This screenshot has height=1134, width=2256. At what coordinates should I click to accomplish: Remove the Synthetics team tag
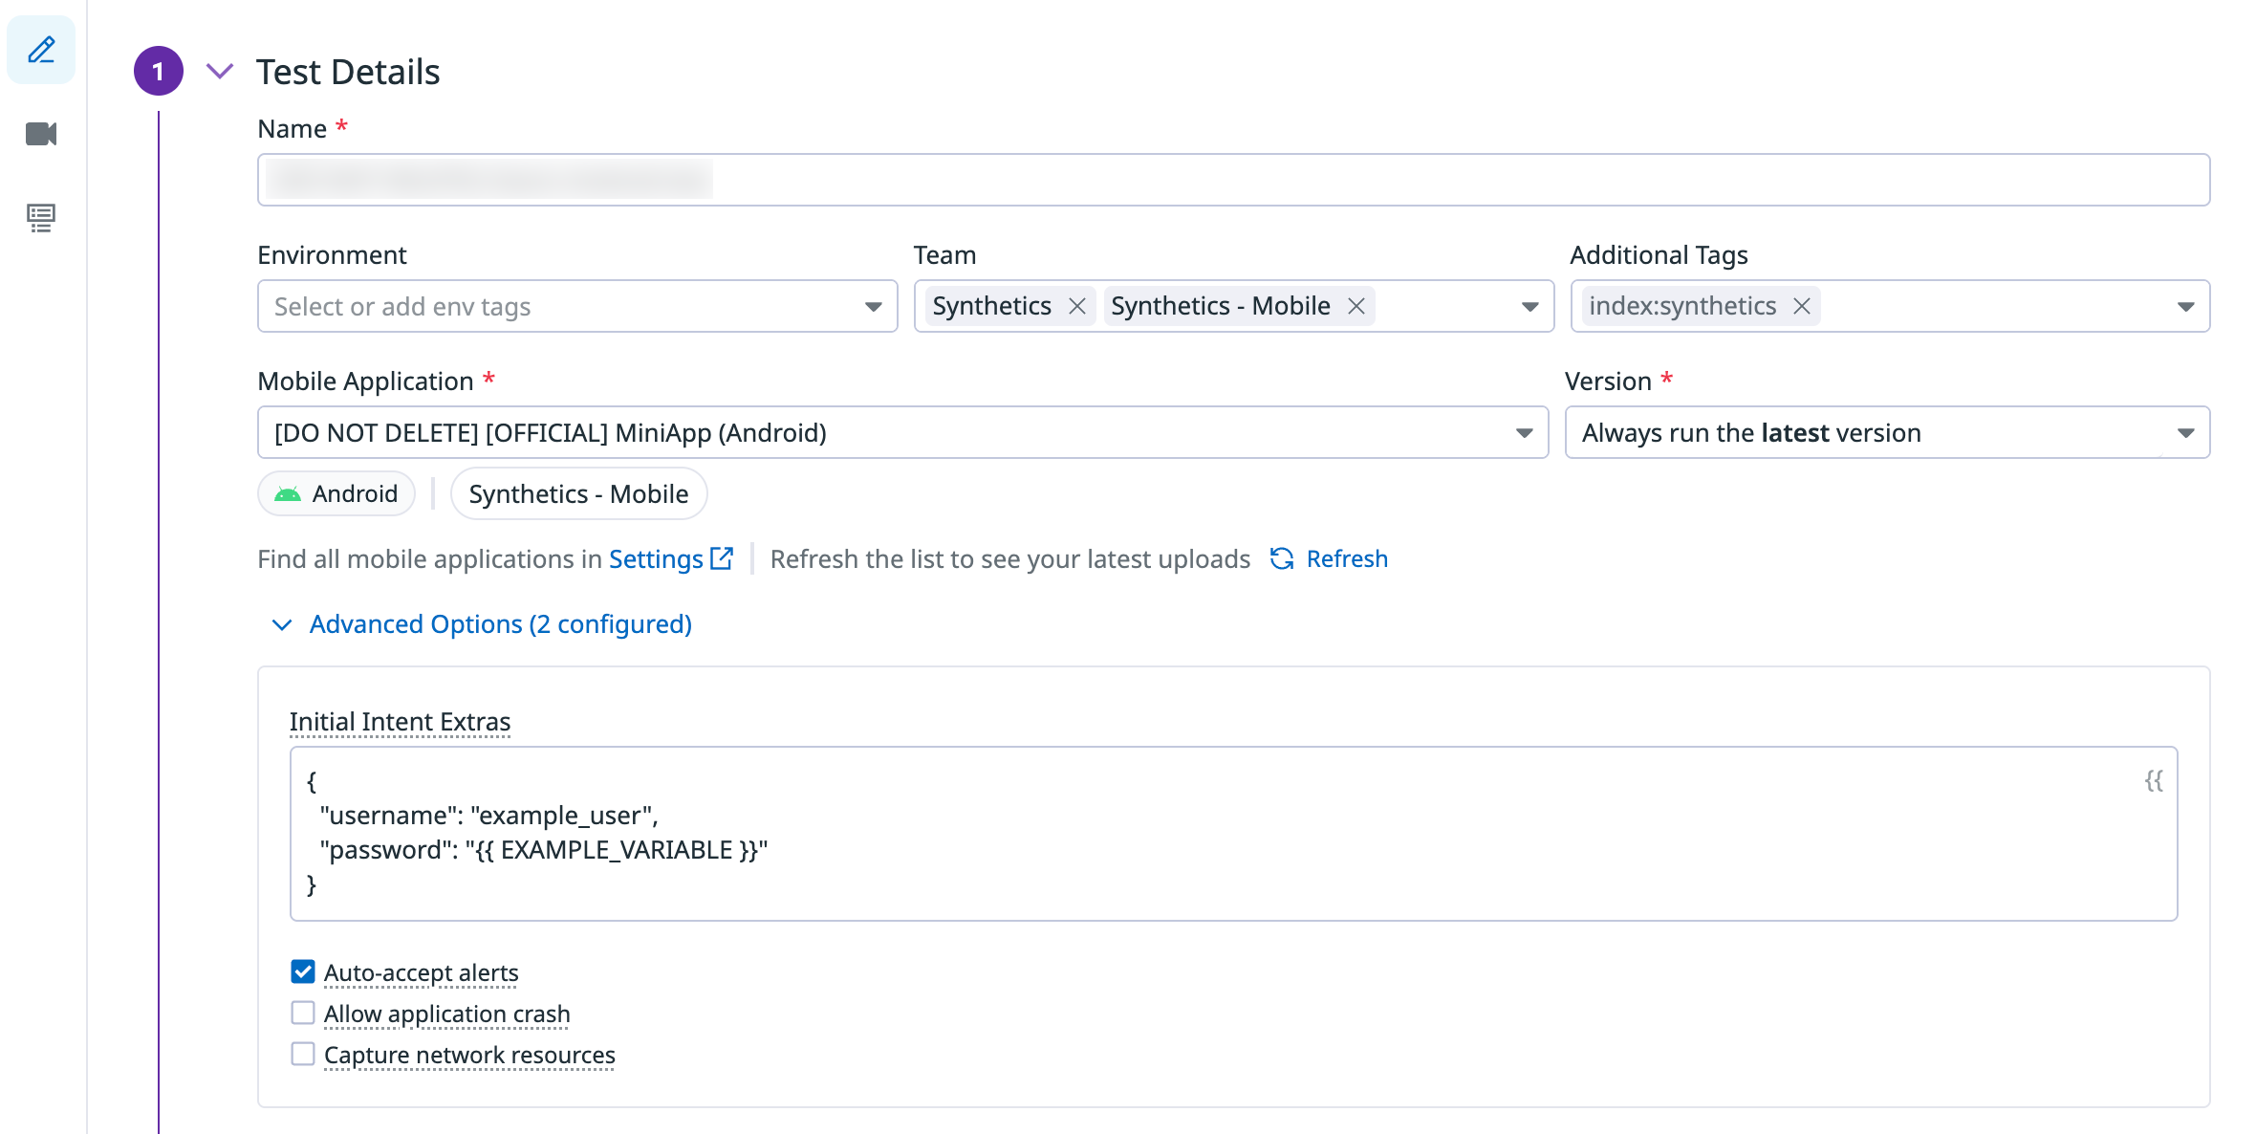(1077, 306)
